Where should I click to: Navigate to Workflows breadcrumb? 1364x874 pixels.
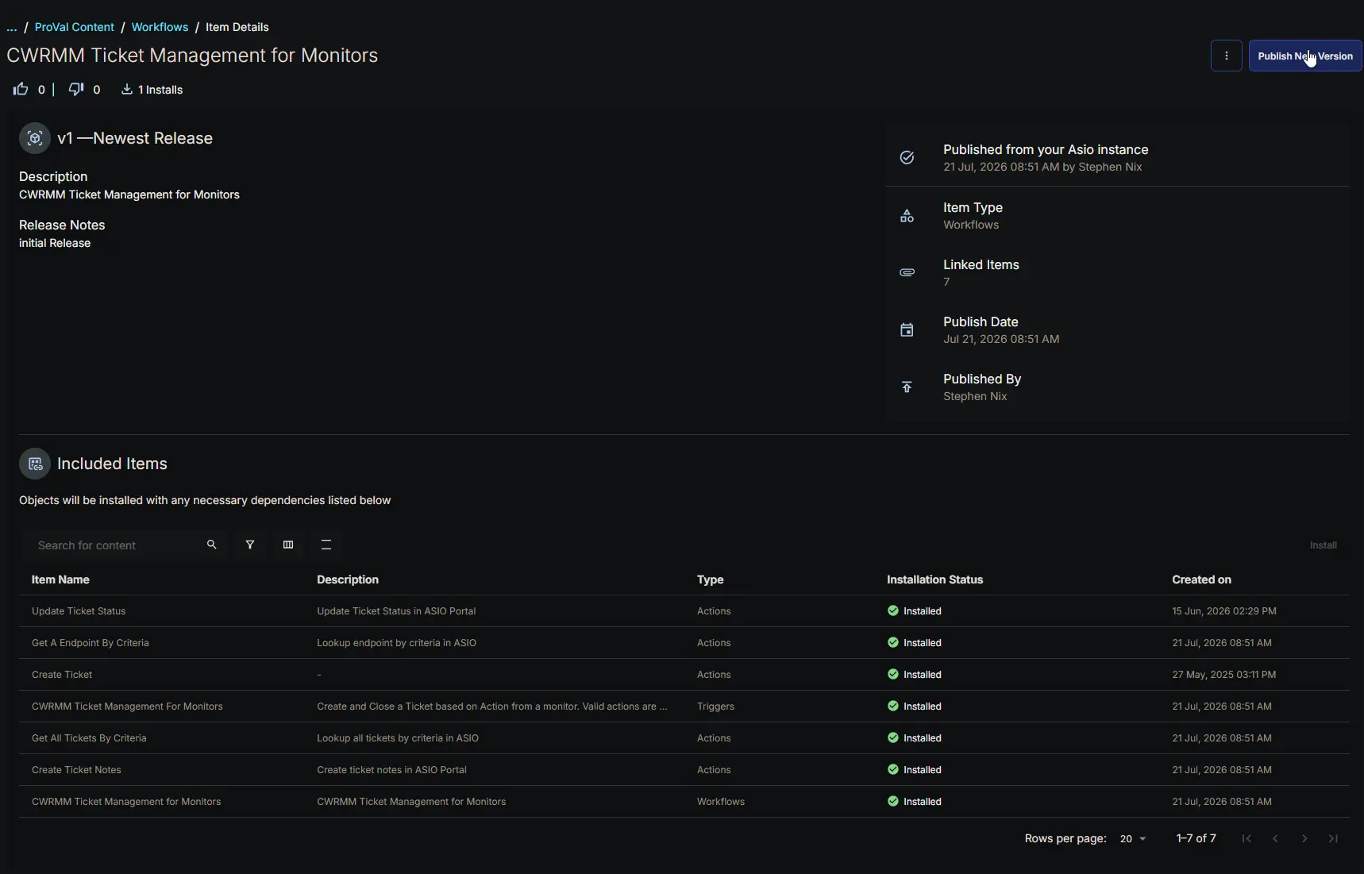(x=160, y=27)
